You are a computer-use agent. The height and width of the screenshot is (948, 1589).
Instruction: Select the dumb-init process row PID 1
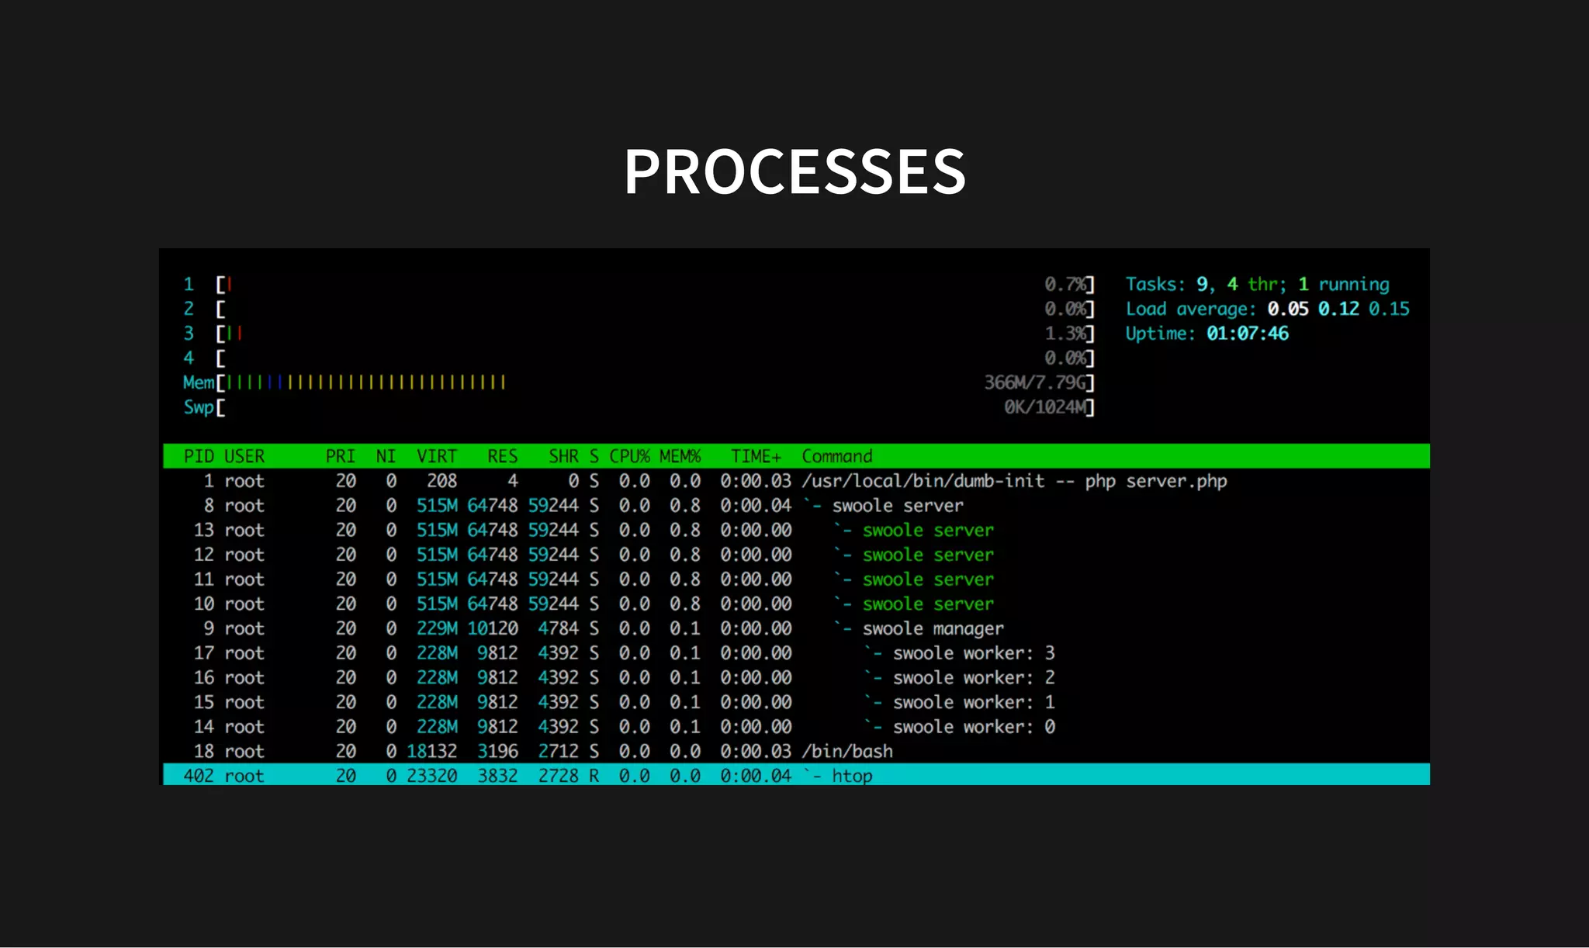tap(796, 481)
